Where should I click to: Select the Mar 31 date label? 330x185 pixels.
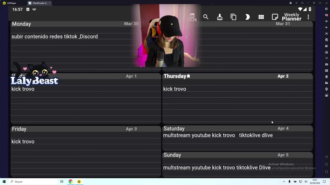pyautogui.click(x=283, y=24)
